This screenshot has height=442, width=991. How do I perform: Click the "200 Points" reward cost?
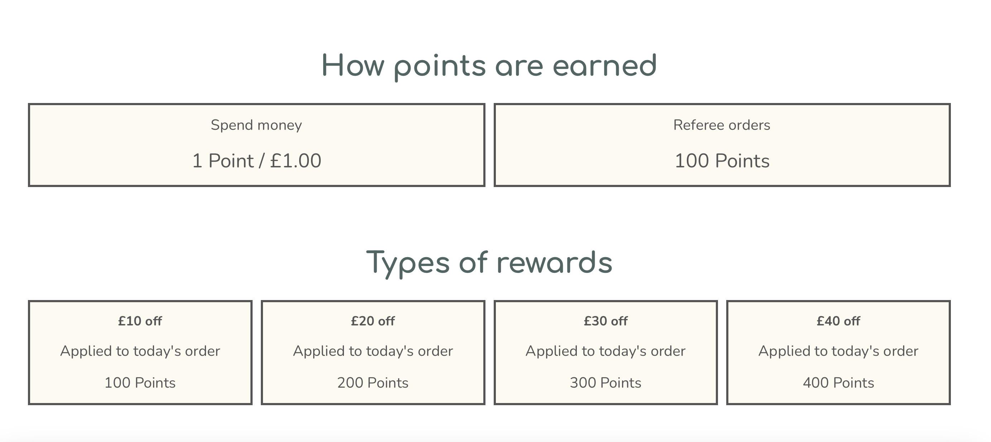[x=373, y=383]
